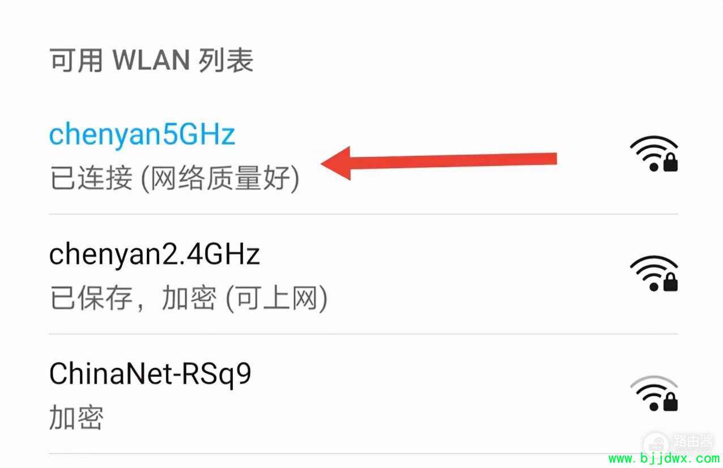Click the 路由器 watermark text
Screen dimensions: 723x468
(x=692, y=441)
